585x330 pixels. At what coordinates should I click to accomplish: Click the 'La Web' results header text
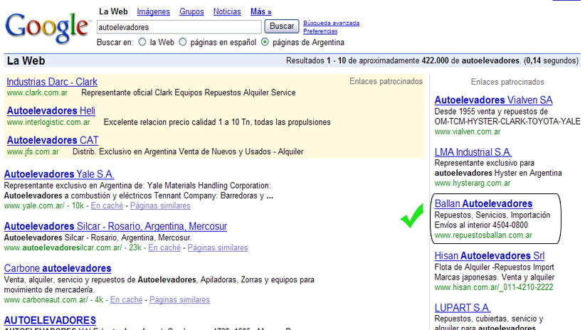tap(26, 60)
